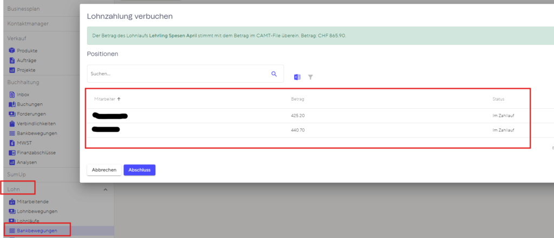Focus the Suchen search field
554x238 pixels.
tap(185, 74)
